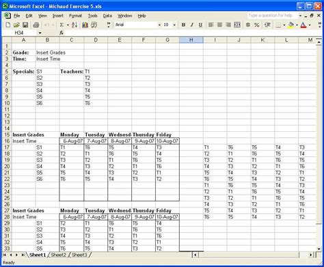Open the View menu
The image size is (324, 267).
(42, 16)
